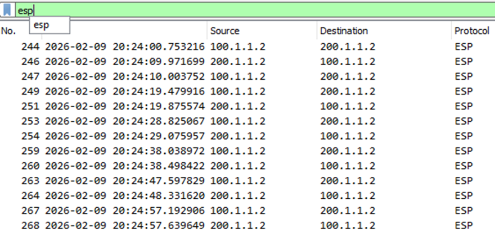
Task: Sort packets by the No. column header
Action: pyautogui.click(x=9, y=31)
